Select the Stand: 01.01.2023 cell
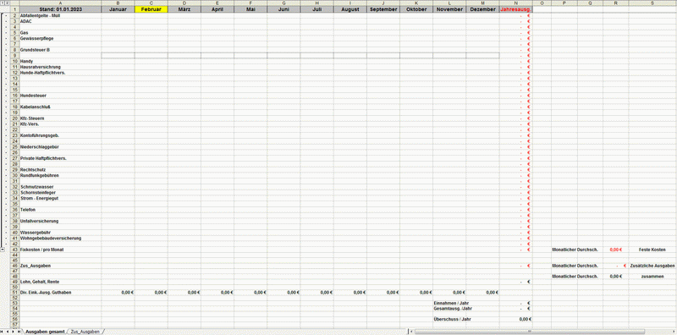The image size is (677, 335). pos(60,9)
